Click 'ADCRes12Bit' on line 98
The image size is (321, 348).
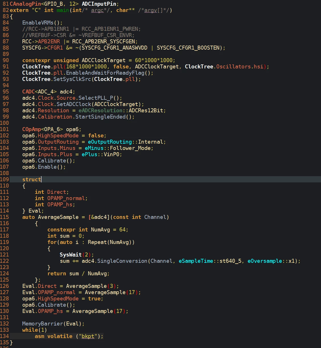146,110
